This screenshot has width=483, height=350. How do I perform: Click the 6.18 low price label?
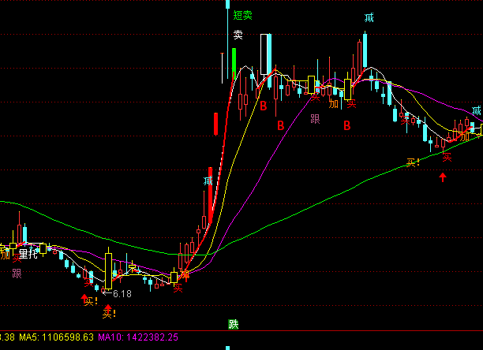click(122, 293)
